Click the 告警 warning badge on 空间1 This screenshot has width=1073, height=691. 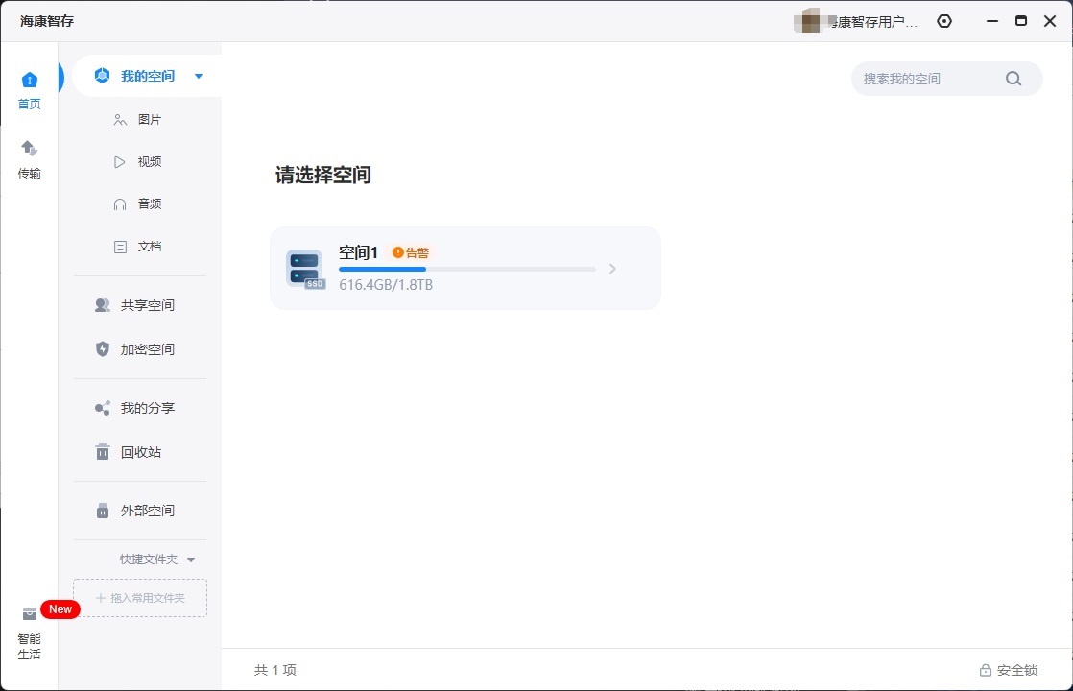tap(413, 252)
